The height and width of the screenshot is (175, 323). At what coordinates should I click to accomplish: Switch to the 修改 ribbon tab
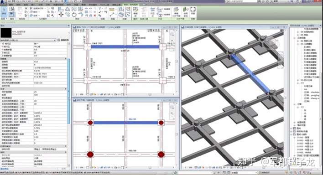point(125,5)
